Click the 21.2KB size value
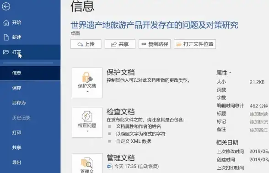The height and width of the screenshot is (173, 269). coord(257,82)
